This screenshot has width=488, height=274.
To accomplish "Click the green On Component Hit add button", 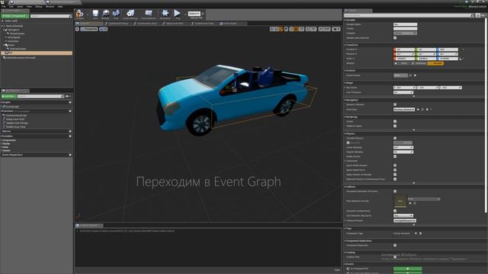I will pos(408,269).
